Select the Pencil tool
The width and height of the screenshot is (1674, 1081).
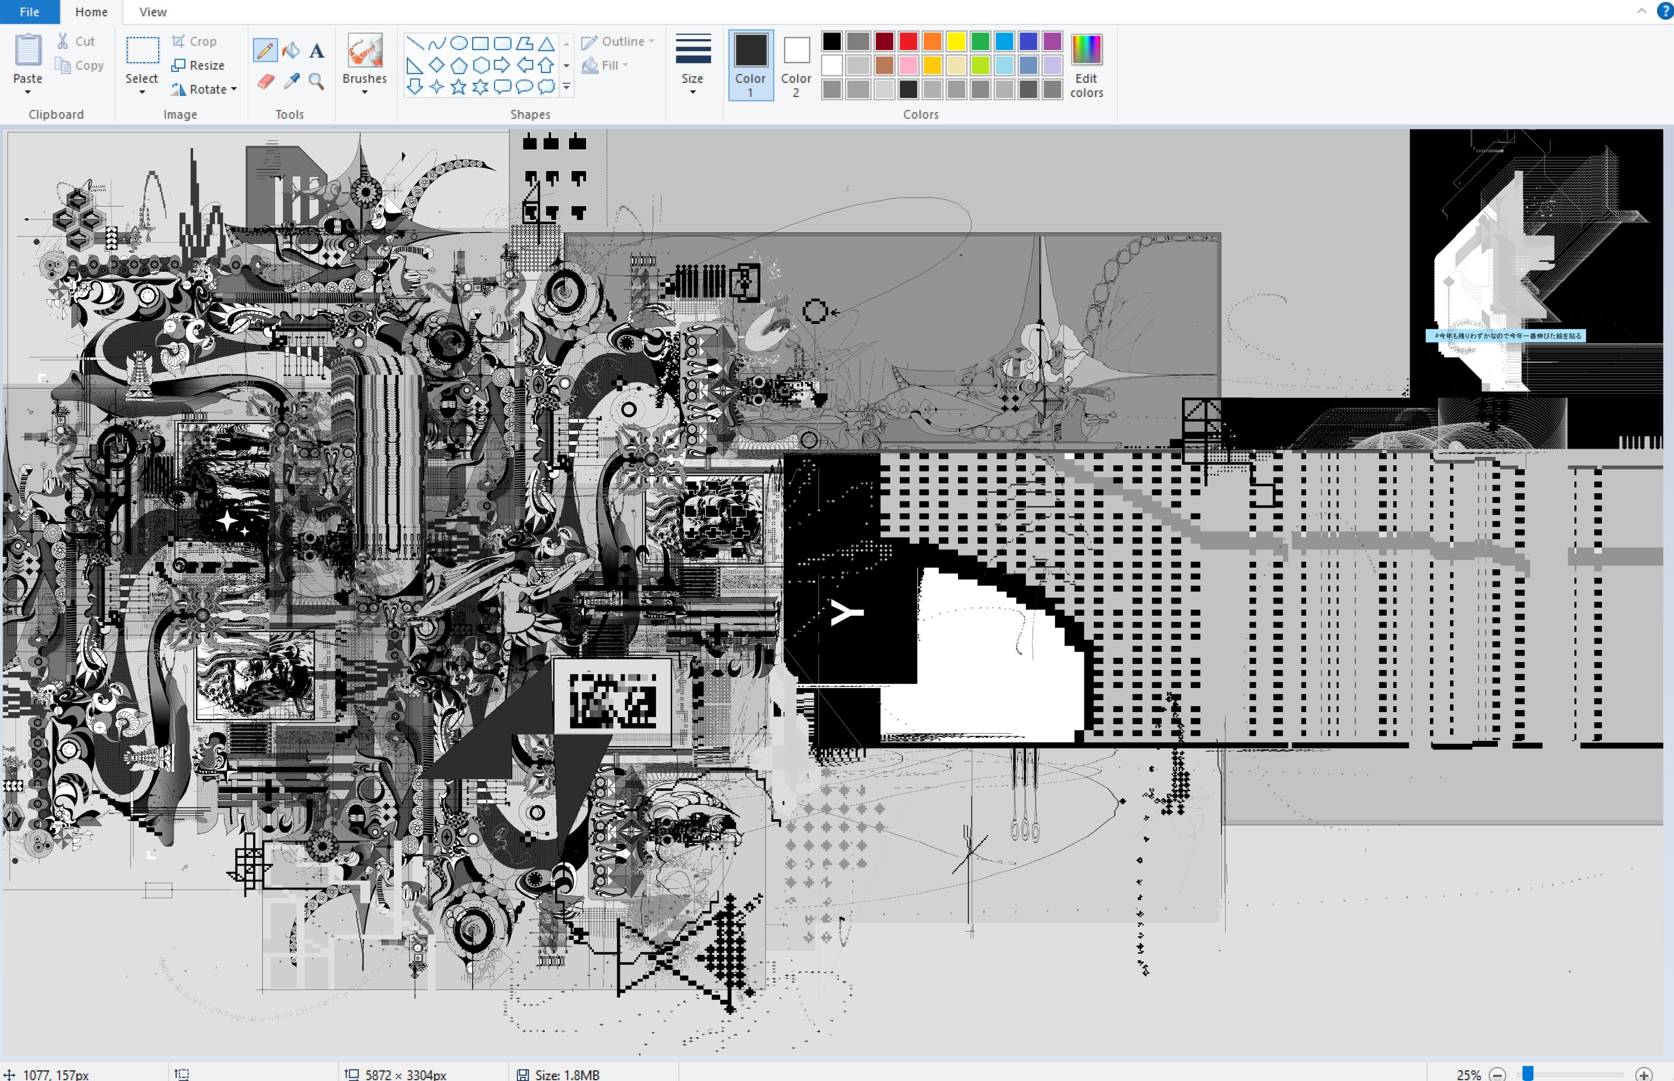(265, 51)
